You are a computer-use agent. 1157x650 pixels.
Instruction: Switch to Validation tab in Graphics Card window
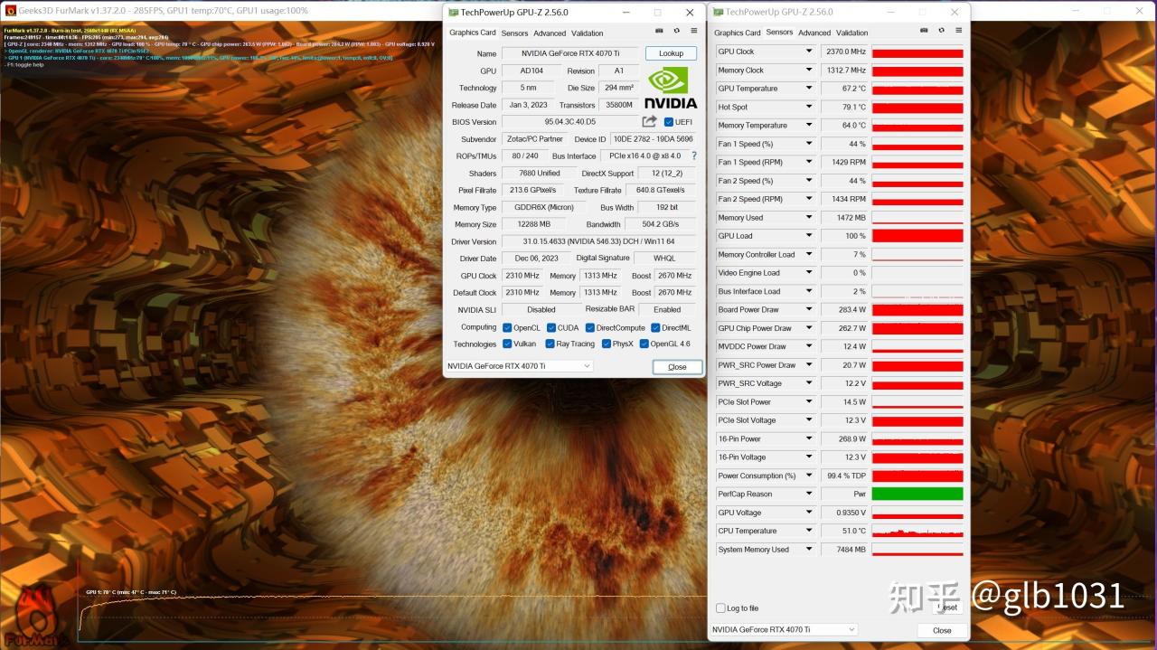coord(588,33)
